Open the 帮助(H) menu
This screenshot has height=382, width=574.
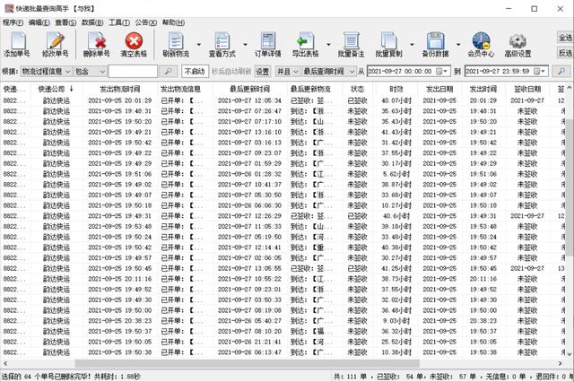click(x=173, y=22)
